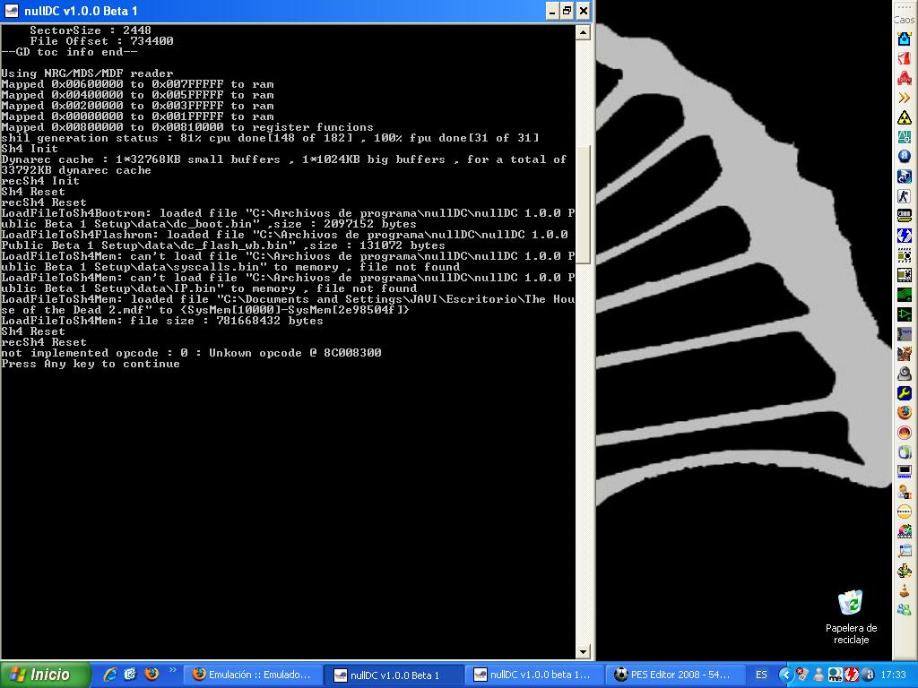The image size is (918, 688).
Task: Click 'Using NRG/MDS/MDF reader' line
Action: tap(87, 73)
